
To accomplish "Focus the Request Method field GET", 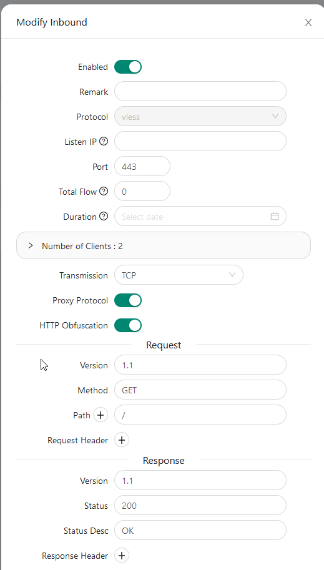I will click(x=200, y=390).
